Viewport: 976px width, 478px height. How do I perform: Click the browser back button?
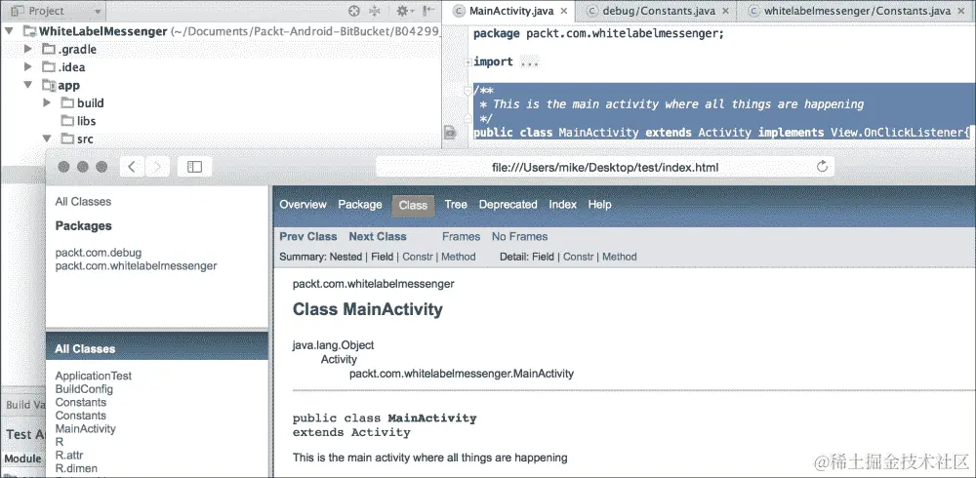pyautogui.click(x=132, y=167)
